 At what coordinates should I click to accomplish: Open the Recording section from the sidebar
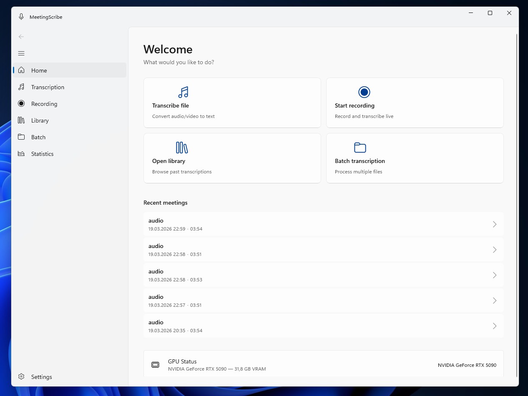[21, 103]
